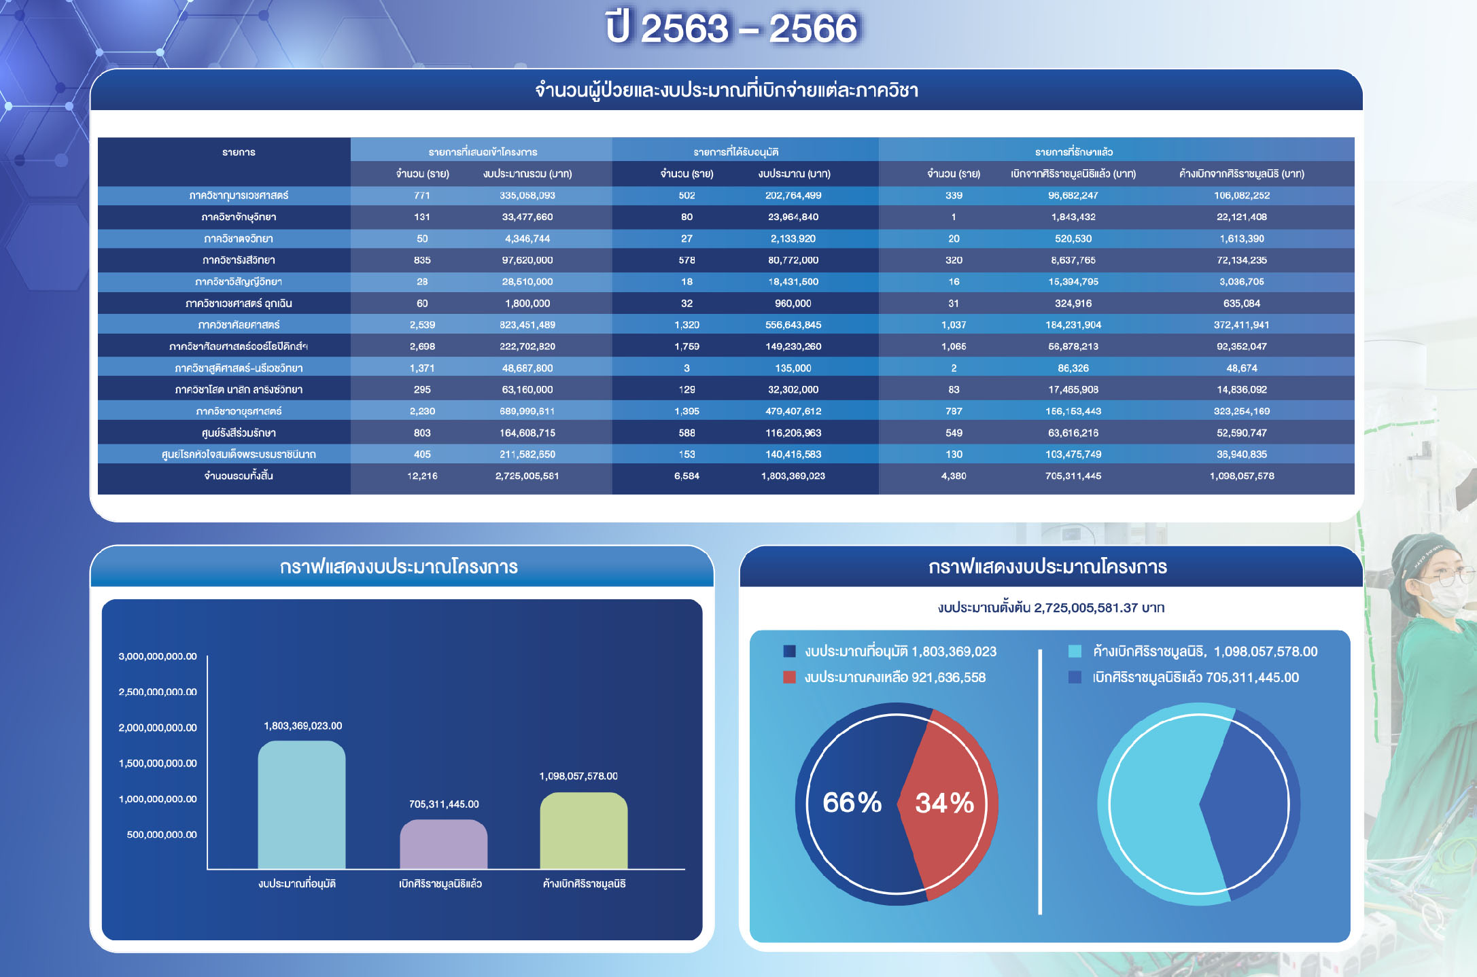The height and width of the screenshot is (977, 1477).
Task: Click the green 1,098,057,578.00 bar
Action: [x=583, y=830]
